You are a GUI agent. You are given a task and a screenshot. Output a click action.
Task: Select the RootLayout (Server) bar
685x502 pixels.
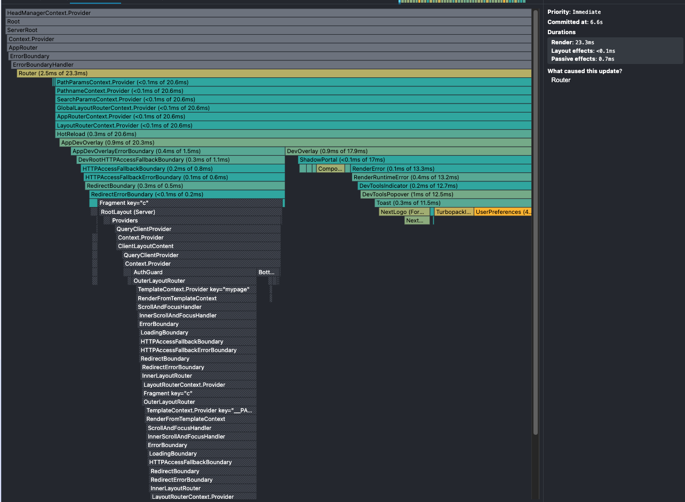point(190,212)
